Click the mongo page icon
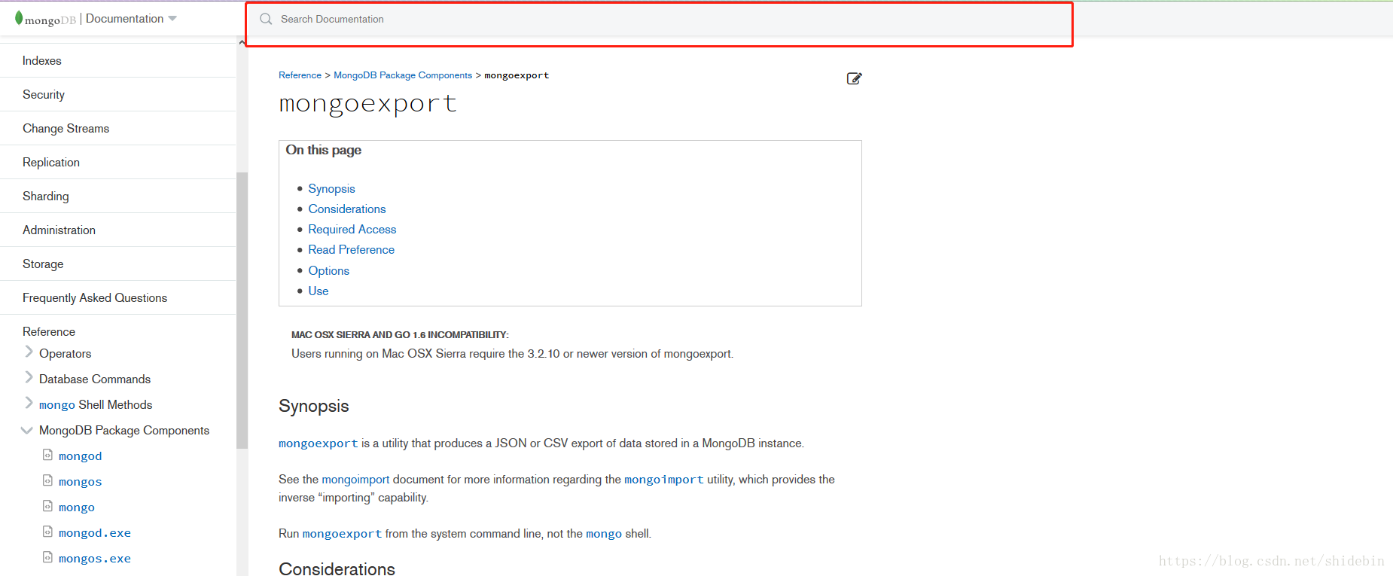The height and width of the screenshot is (576, 1393). tap(47, 506)
